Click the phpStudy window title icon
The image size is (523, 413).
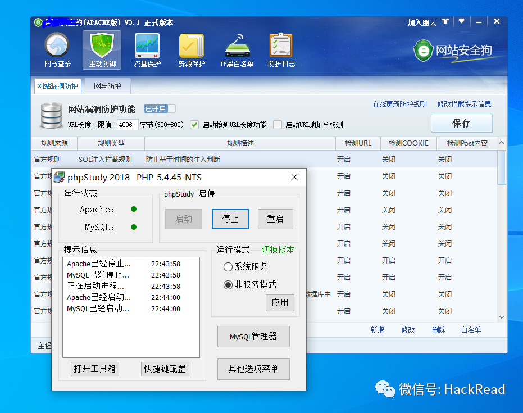pos(59,177)
